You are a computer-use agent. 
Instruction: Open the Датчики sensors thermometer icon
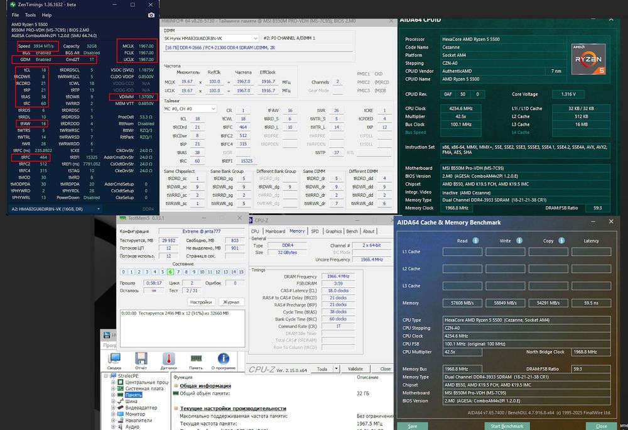click(x=168, y=358)
